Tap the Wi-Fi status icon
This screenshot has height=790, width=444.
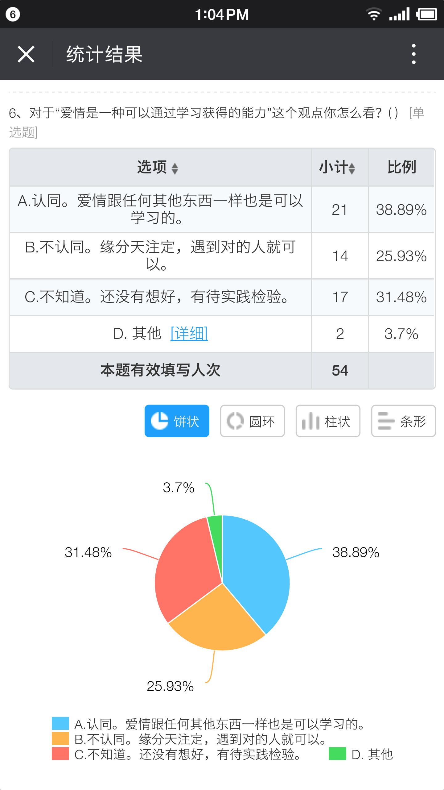[374, 14]
